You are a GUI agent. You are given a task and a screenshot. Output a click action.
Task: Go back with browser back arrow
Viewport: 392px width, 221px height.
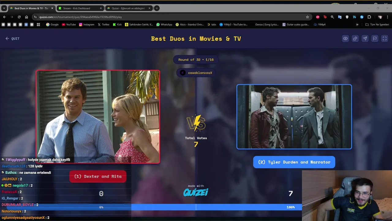click(4, 17)
